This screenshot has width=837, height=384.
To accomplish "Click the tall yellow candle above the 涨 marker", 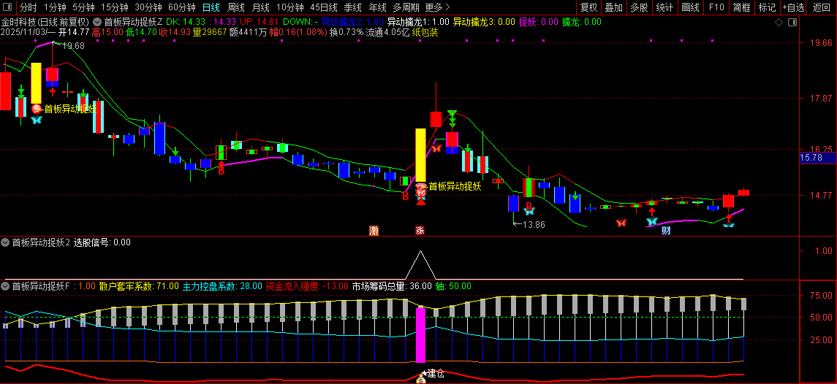I will click(x=420, y=155).
